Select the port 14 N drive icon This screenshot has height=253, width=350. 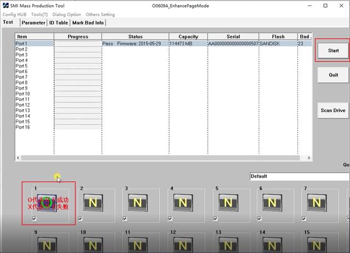tap(272, 245)
